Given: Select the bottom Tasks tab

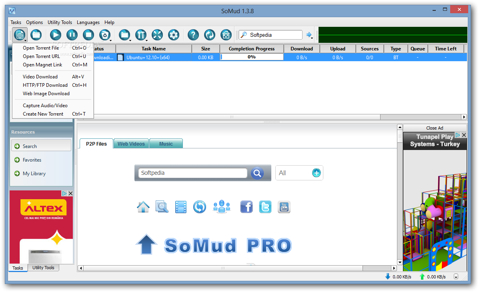Looking at the screenshot, I should click(x=18, y=268).
